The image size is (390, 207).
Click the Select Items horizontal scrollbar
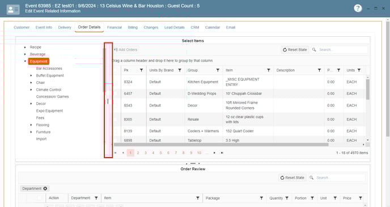click(x=221, y=144)
